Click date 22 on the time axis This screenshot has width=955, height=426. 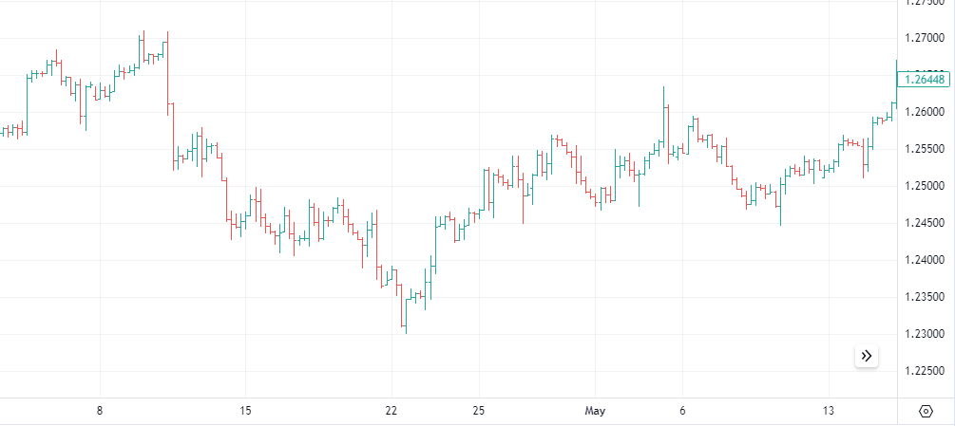pos(392,411)
